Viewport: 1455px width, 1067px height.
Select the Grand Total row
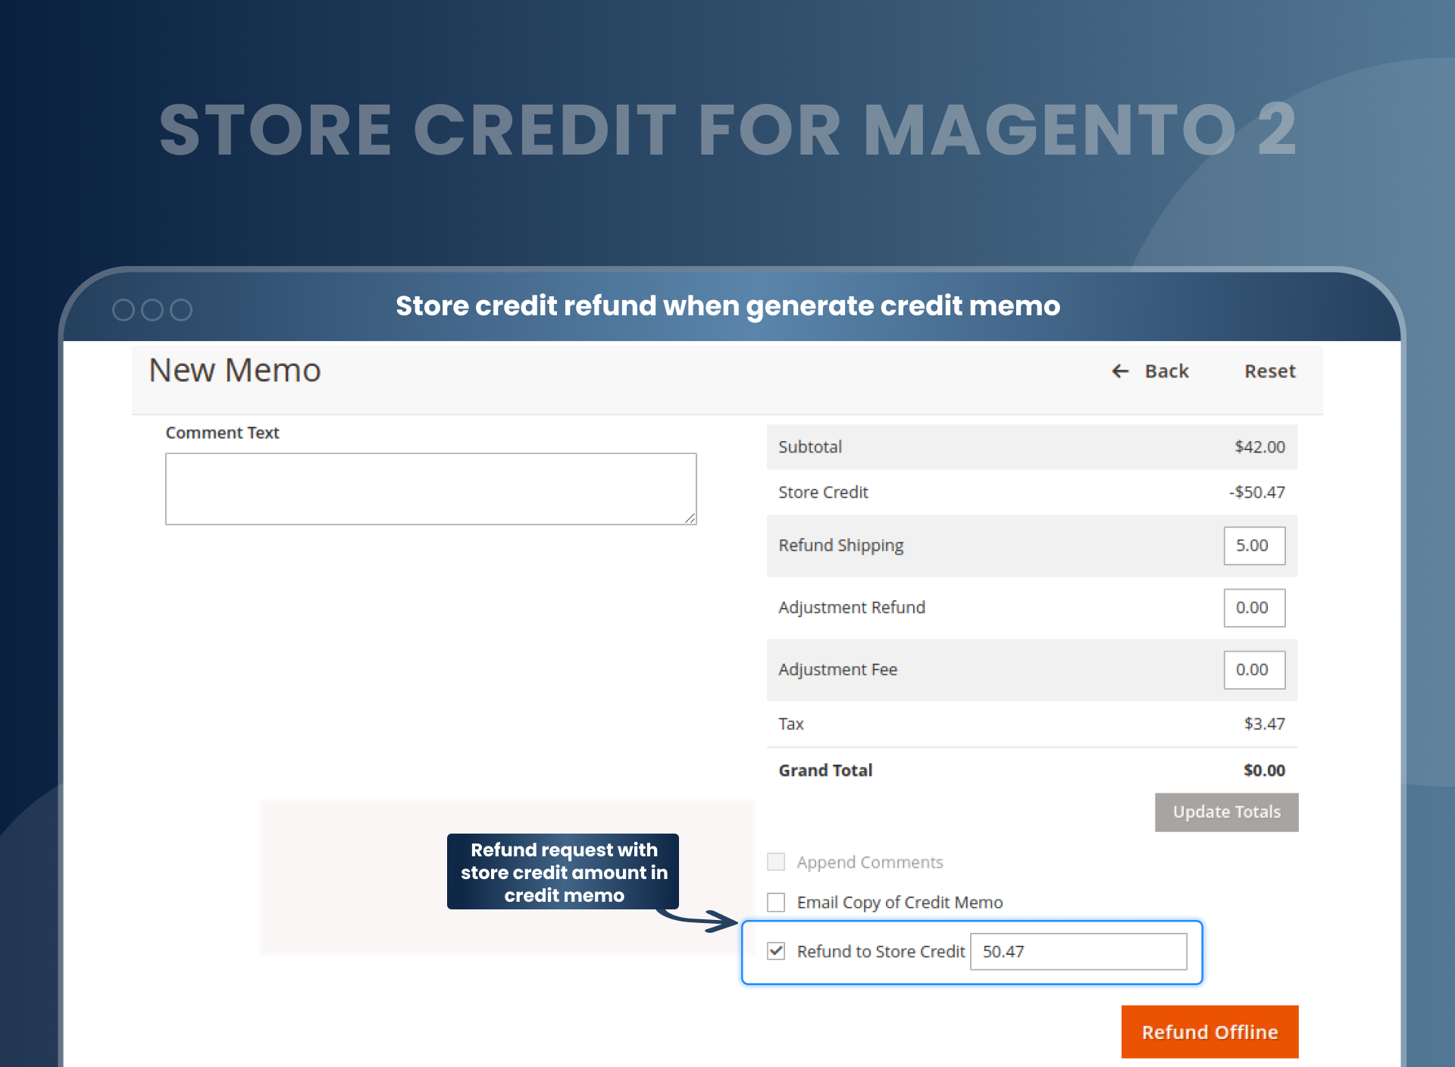pos(1031,770)
